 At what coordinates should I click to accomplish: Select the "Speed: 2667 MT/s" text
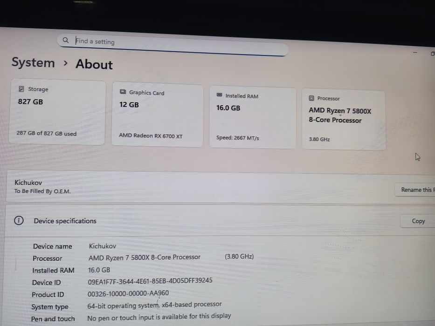click(238, 138)
